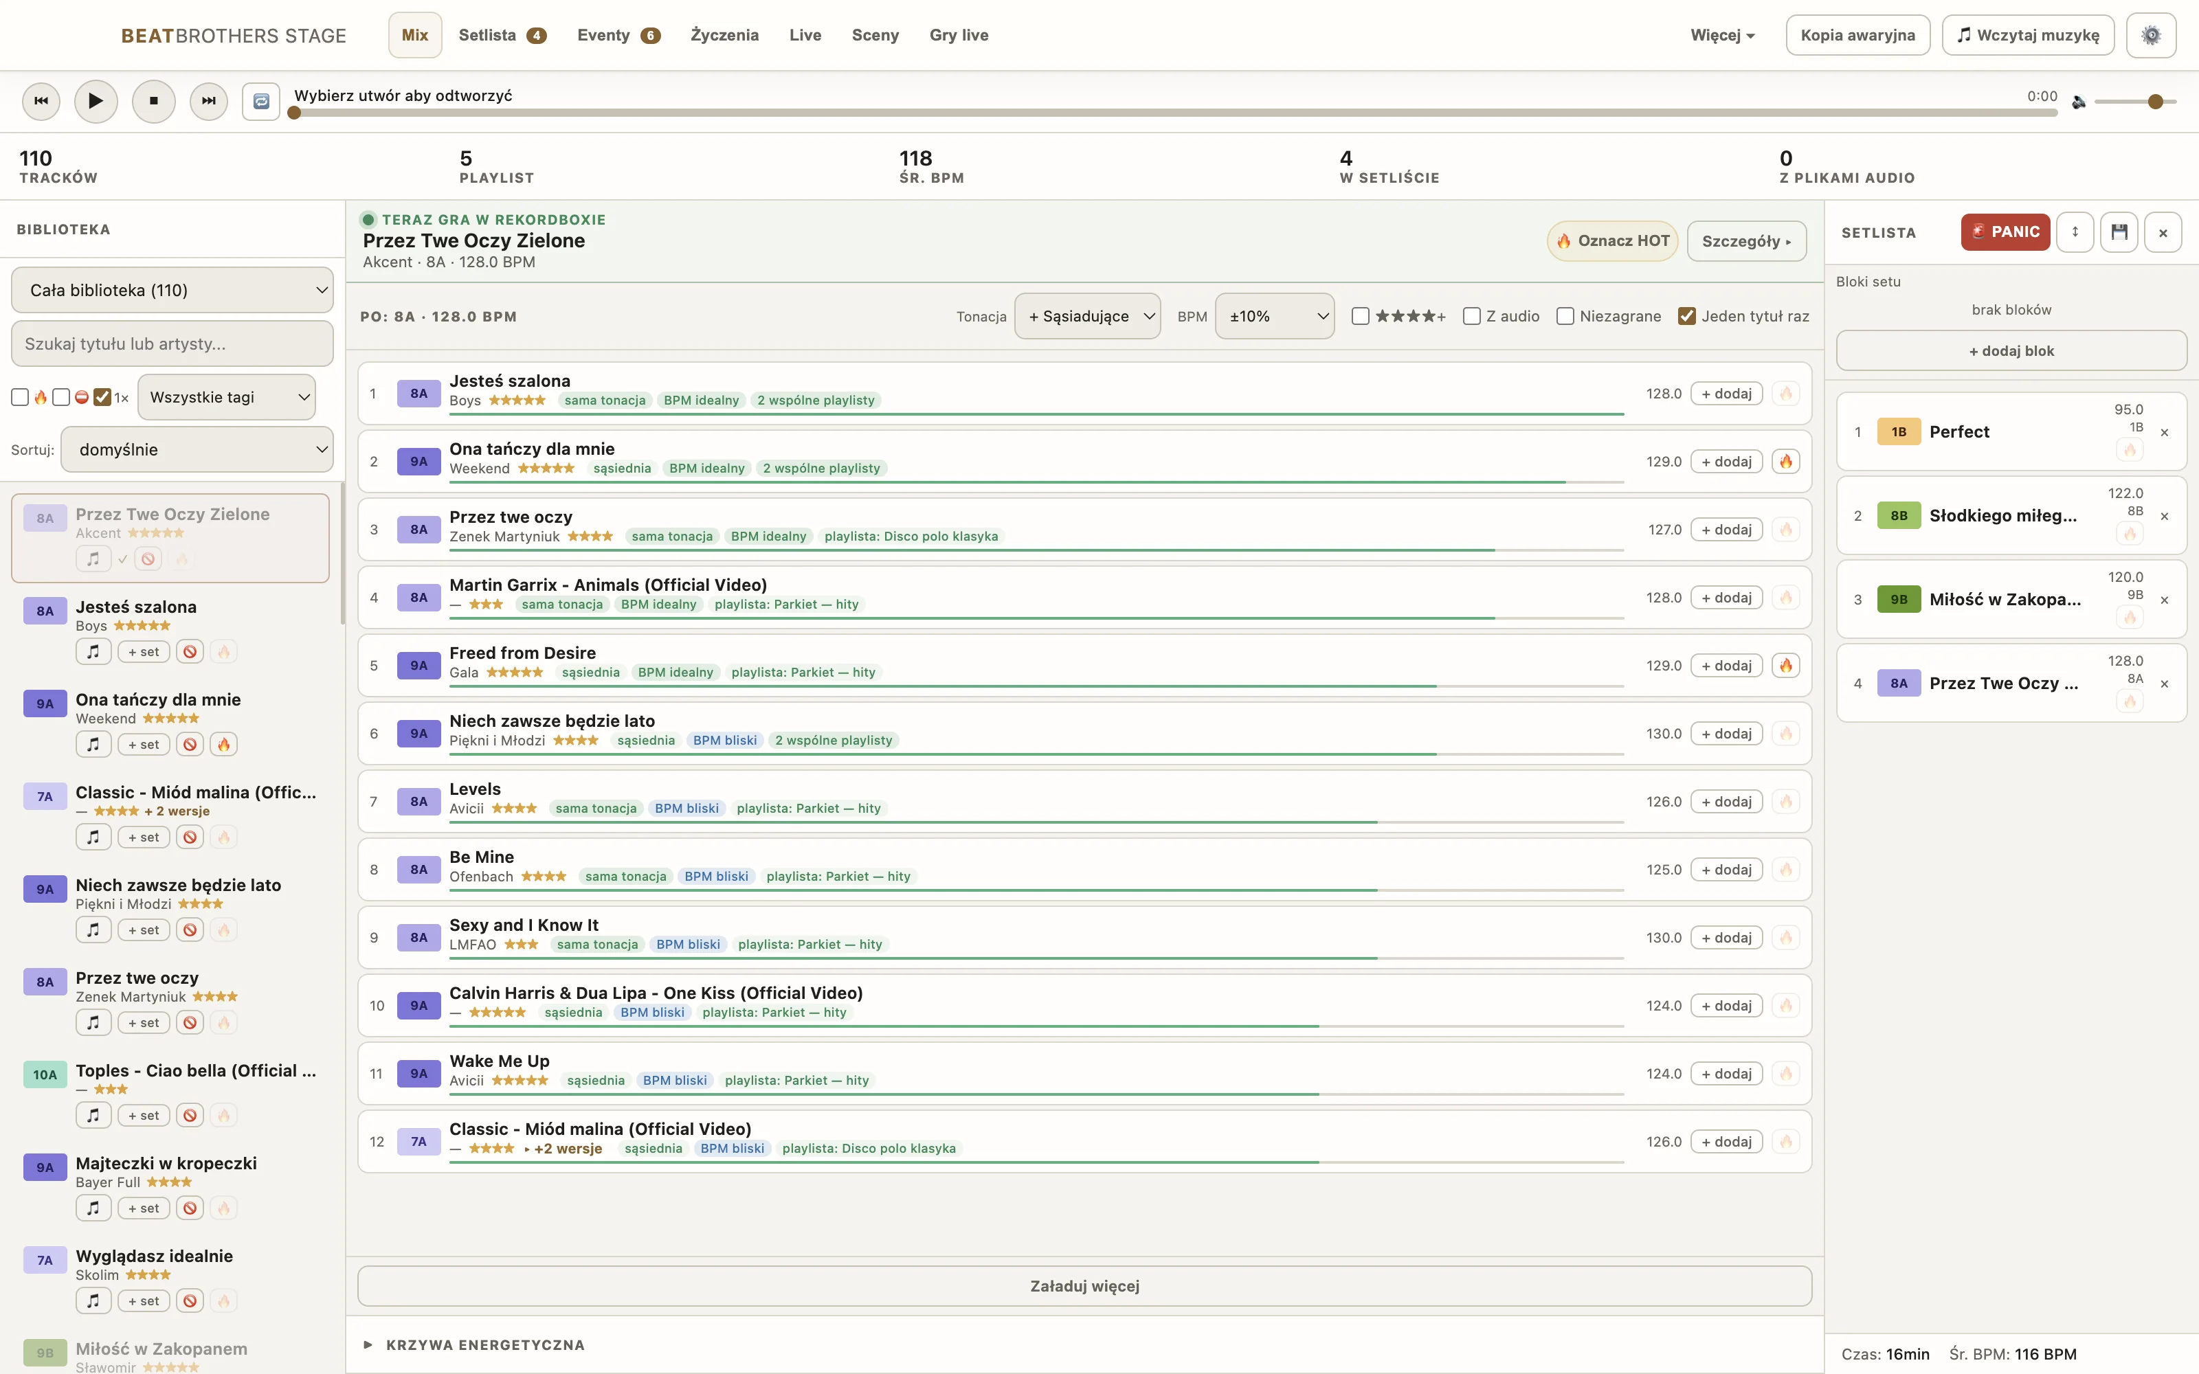Clear setlist with the header X button

click(2163, 233)
